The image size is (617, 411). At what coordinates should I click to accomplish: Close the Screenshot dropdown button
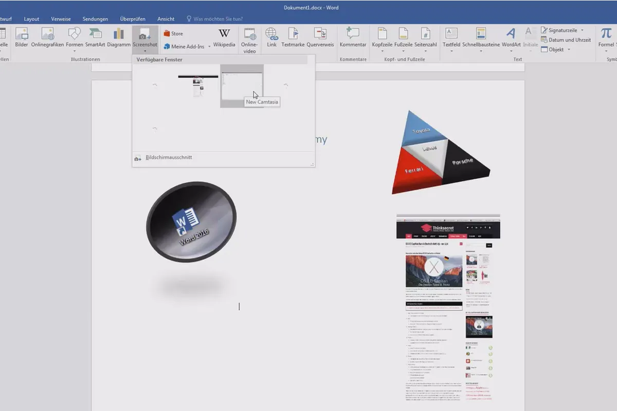pos(145,39)
